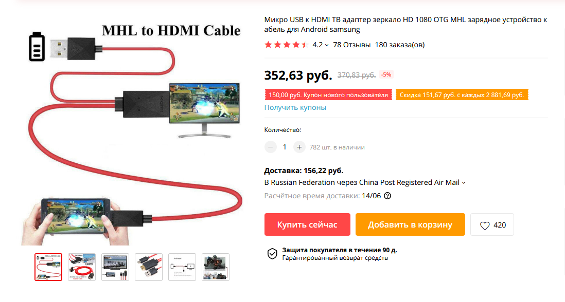
Task: Click the question mark next to delivery date
Action: tap(387, 196)
